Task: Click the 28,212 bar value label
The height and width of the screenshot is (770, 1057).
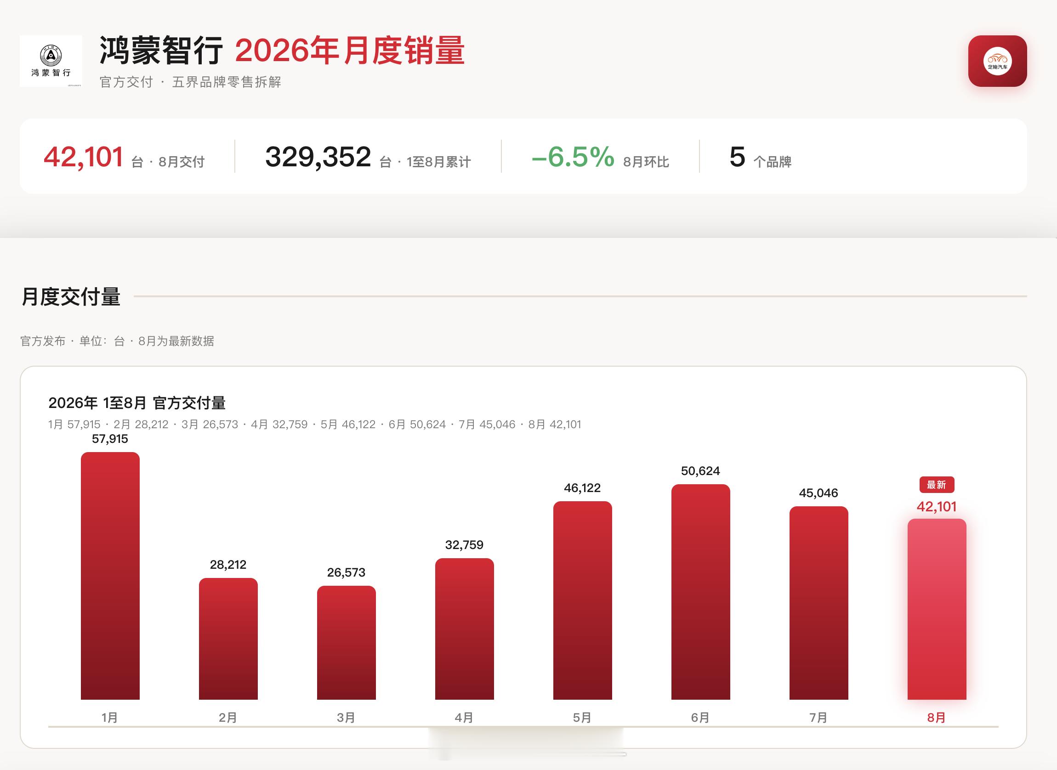Action: 228,565
